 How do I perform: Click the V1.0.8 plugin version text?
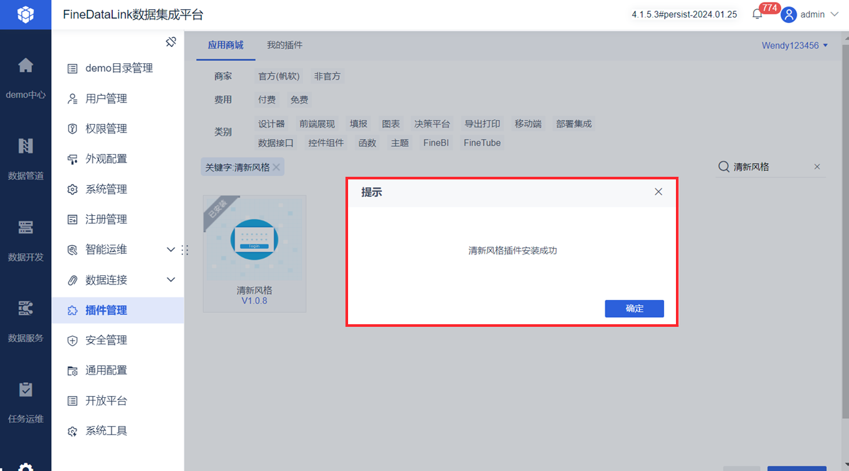point(255,301)
